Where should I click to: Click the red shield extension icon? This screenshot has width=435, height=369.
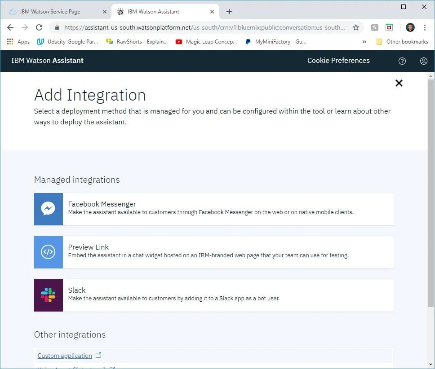(x=389, y=27)
